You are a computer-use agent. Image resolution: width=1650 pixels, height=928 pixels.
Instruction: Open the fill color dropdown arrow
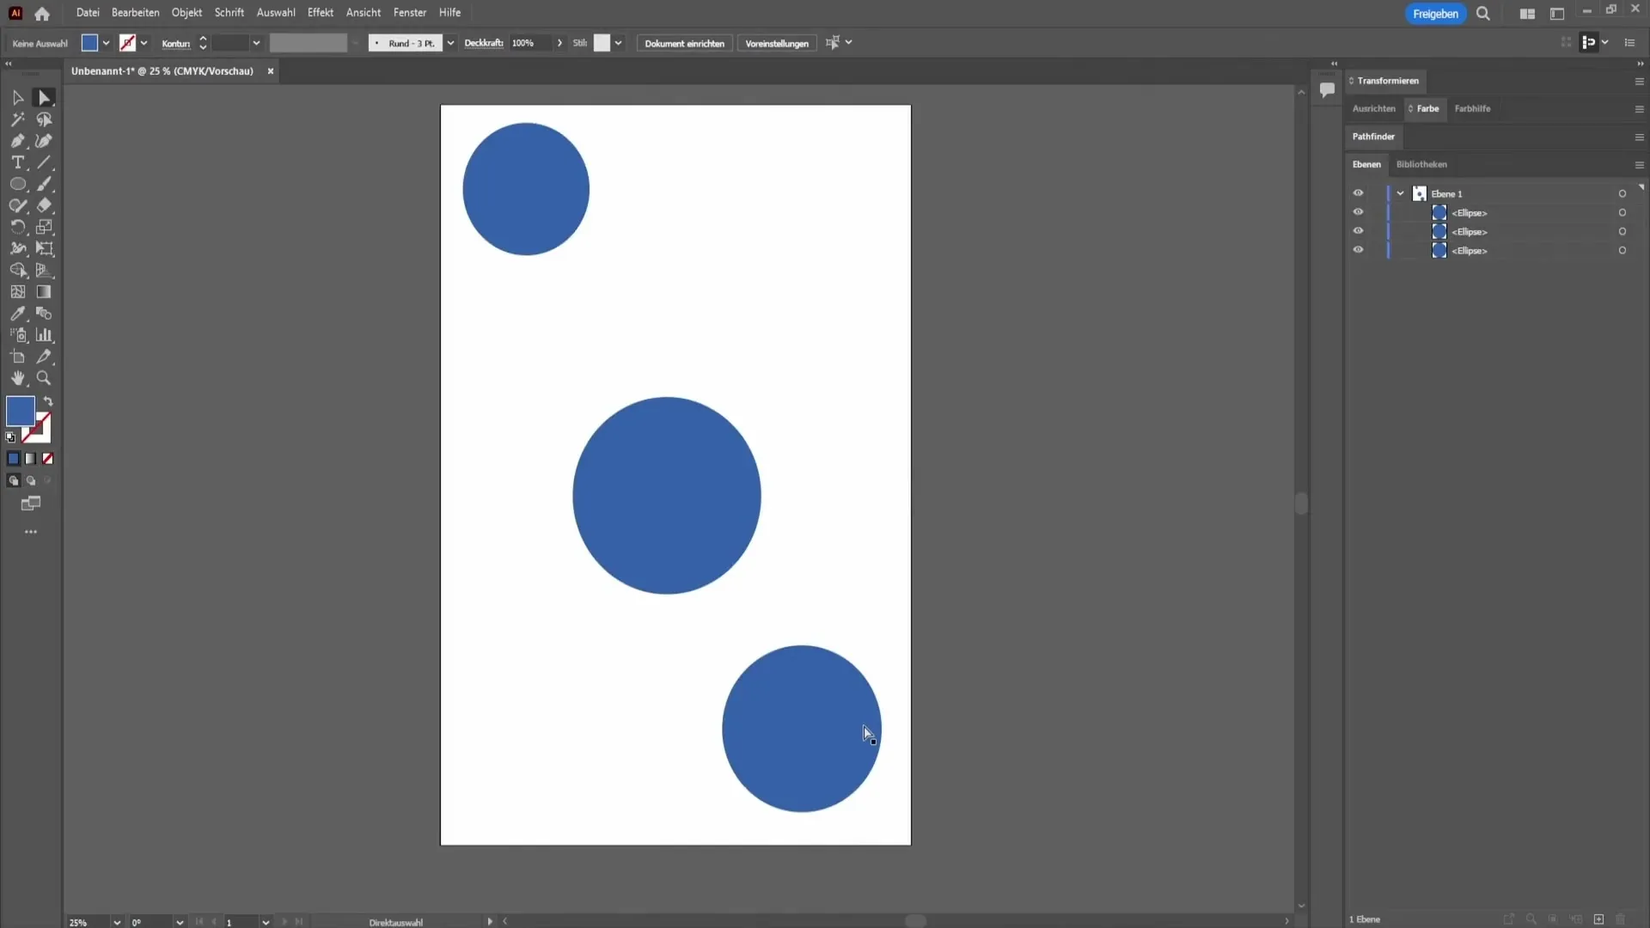pyautogui.click(x=106, y=43)
